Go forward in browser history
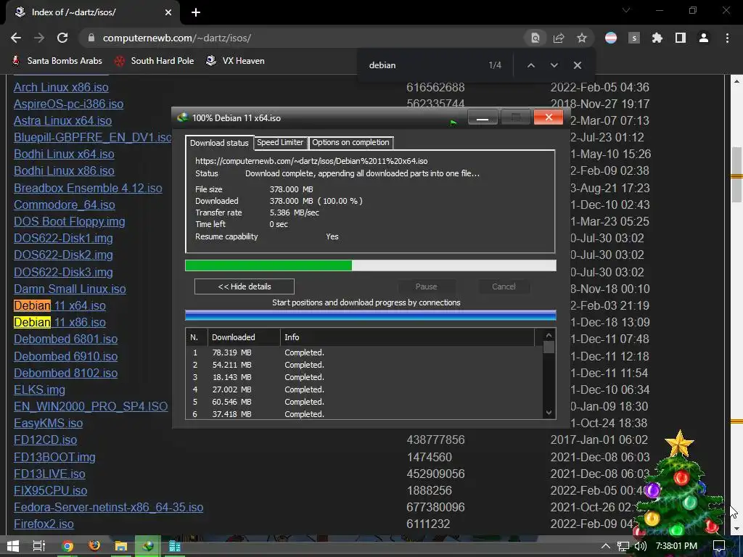 coord(39,38)
